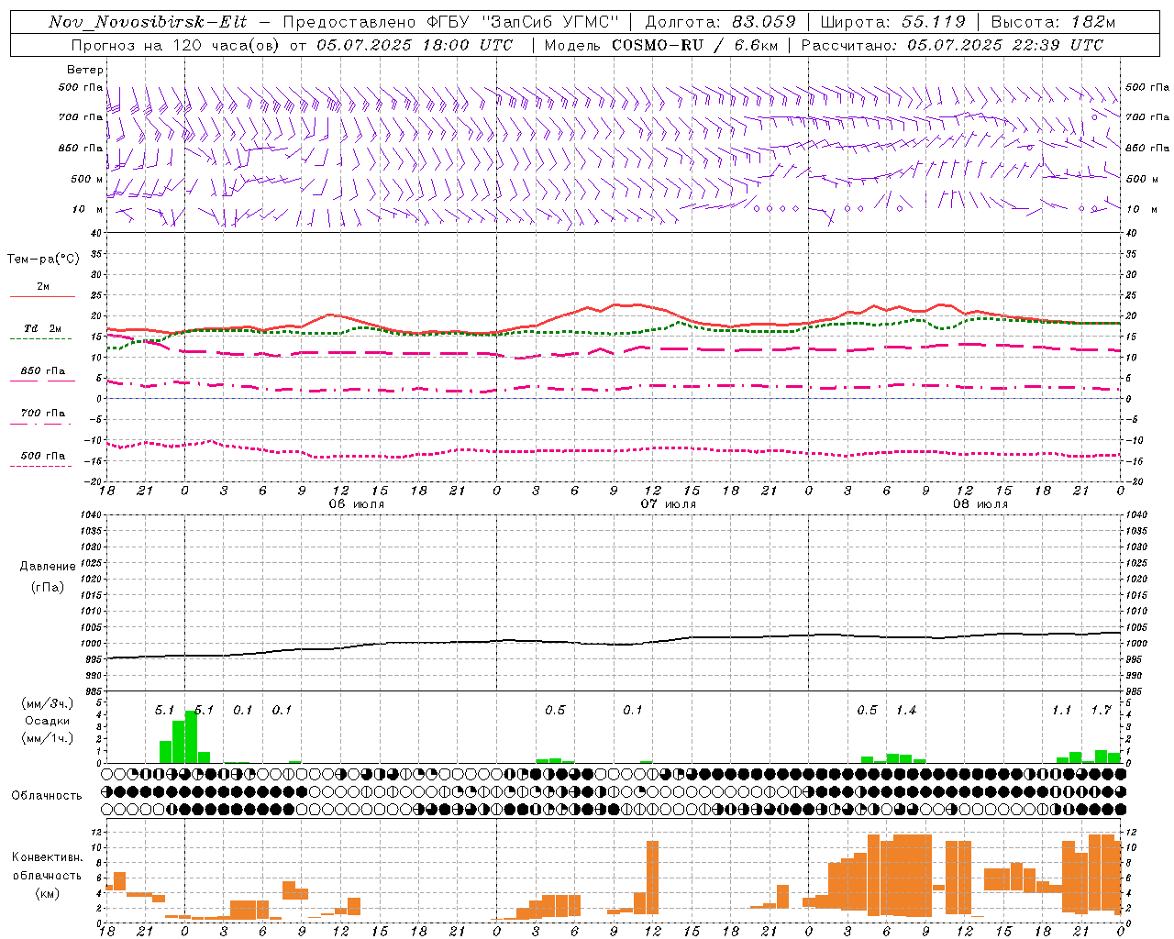Click the Давление pressure panel label
Screen dimensions: 1174x939
tap(48, 567)
